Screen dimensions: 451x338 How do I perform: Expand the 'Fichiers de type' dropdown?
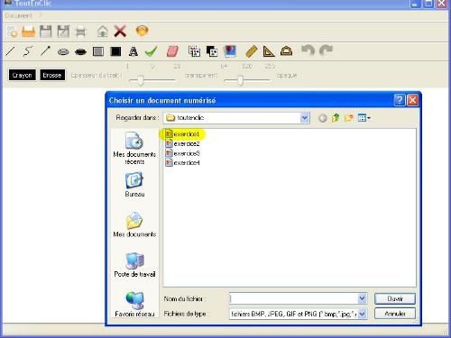coord(363,314)
